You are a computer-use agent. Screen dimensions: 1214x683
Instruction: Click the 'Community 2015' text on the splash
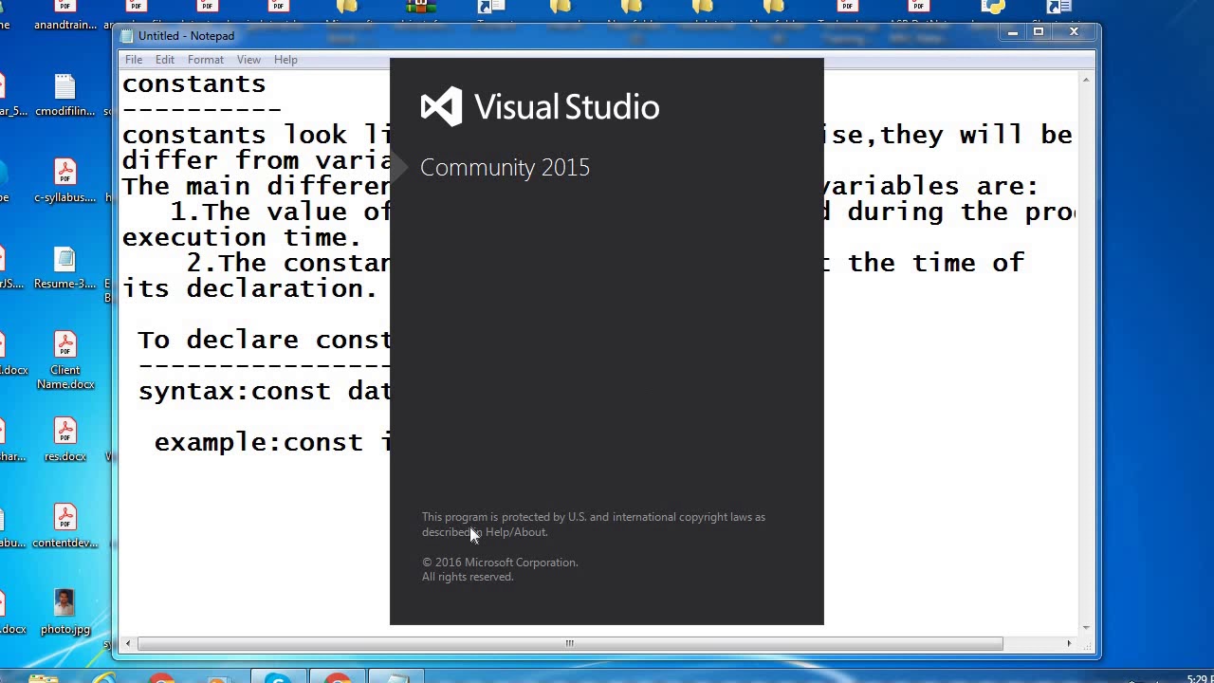505,168
